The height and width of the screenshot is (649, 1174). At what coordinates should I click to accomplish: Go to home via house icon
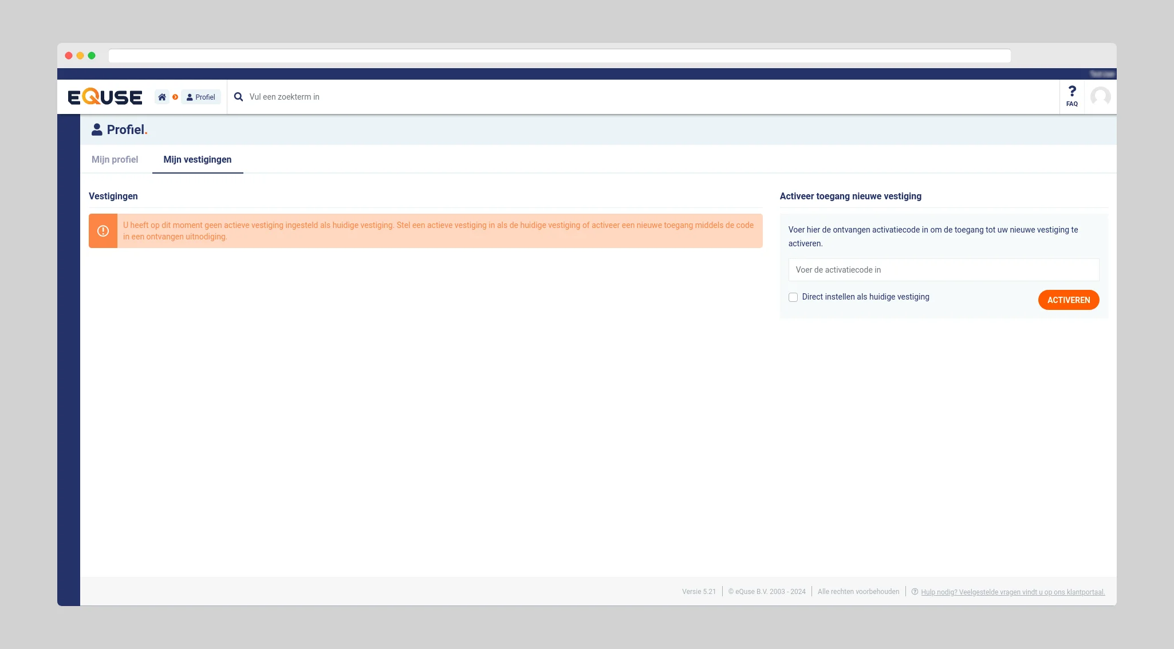(162, 97)
